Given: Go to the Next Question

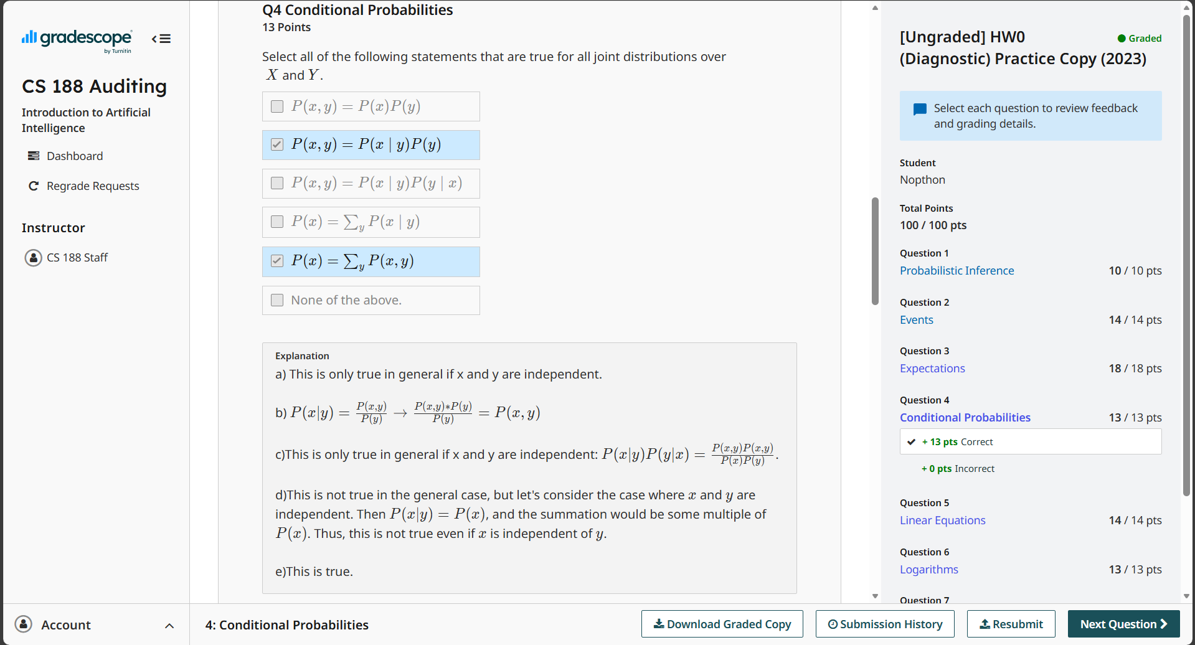Looking at the screenshot, I should 1123,624.
